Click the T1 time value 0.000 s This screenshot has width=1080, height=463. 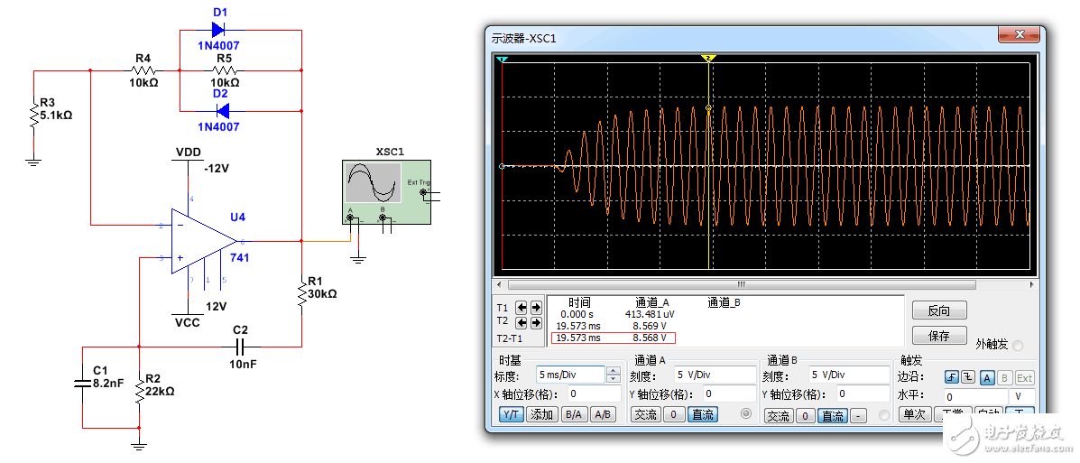click(578, 313)
